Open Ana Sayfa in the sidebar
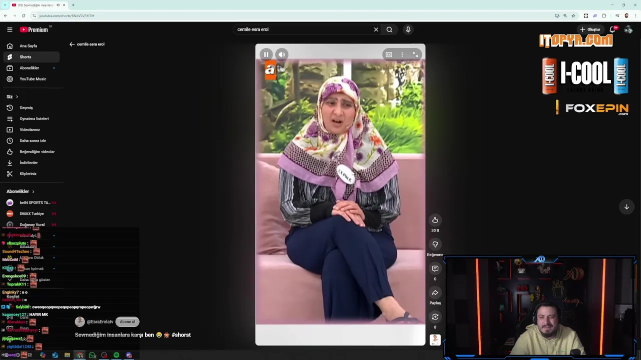Viewport: 641px width, 360px height. tap(32, 46)
